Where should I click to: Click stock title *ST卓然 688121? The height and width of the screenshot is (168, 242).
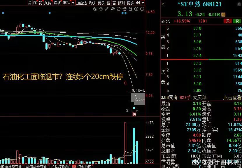click(x=199, y=4)
